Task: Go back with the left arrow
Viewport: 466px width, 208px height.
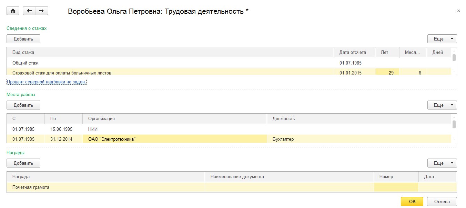Action: (x=29, y=11)
